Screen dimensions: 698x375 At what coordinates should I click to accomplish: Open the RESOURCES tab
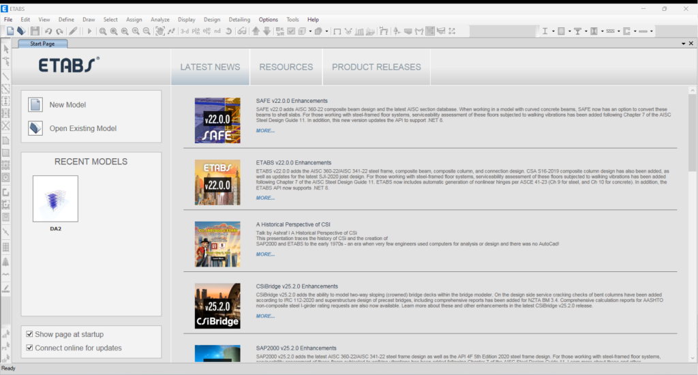click(286, 67)
